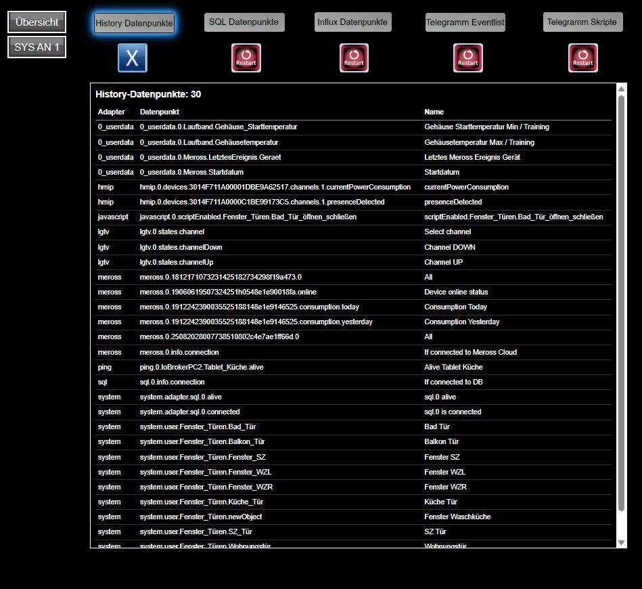Select system.user.Fenster_Türen.Fenster_SZ datapoint
The image size is (642, 589).
(203, 457)
